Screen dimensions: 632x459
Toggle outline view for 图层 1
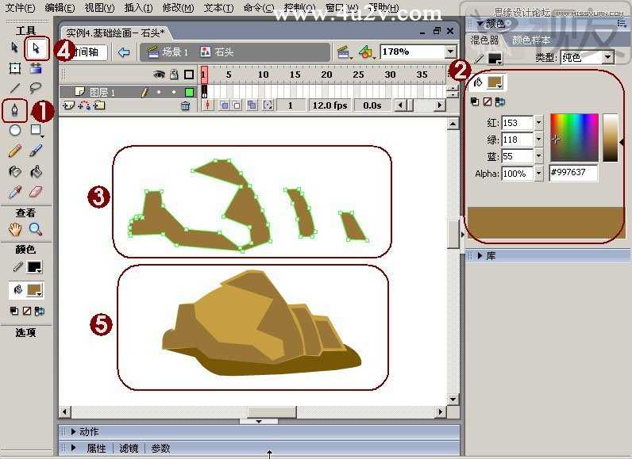pyautogui.click(x=189, y=93)
